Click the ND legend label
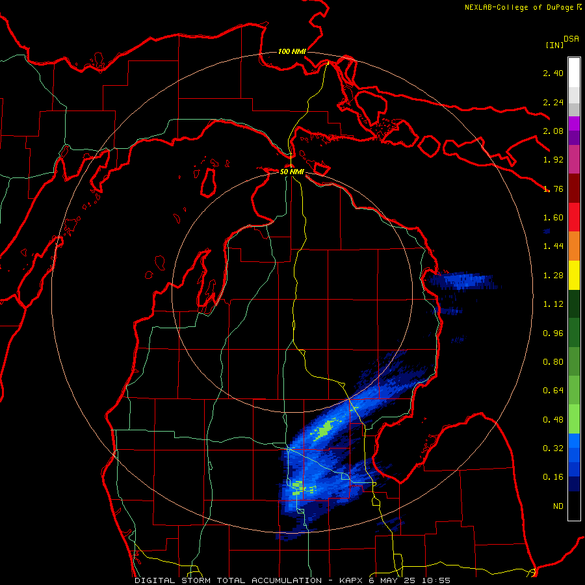The height and width of the screenshot is (585, 585). tap(558, 506)
